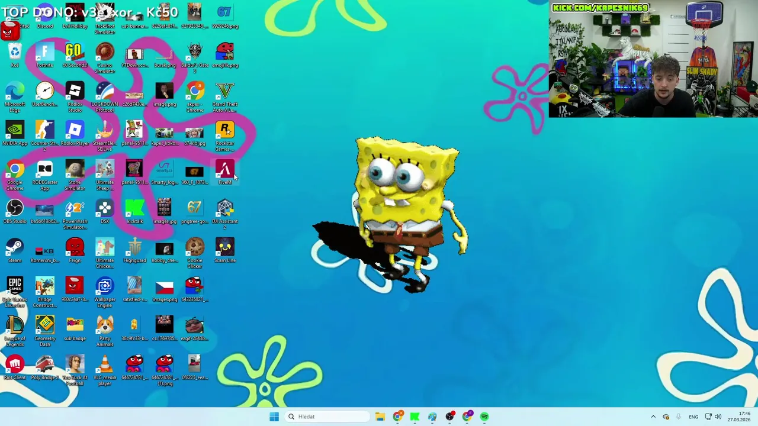Select the Baldur's Gate 3 icon

[x=195, y=58]
